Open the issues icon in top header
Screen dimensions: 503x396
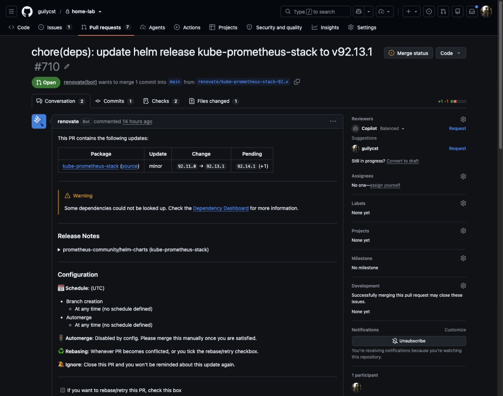pos(429,12)
